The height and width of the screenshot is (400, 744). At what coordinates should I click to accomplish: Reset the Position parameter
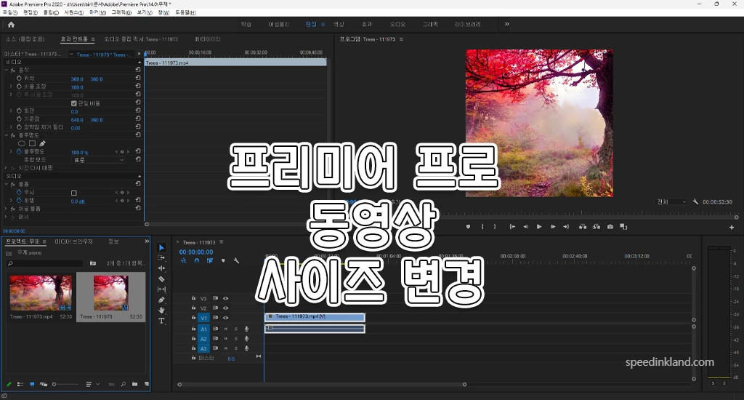tap(138, 78)
